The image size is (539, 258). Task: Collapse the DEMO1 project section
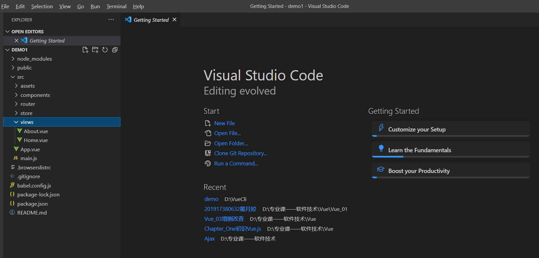8,50
